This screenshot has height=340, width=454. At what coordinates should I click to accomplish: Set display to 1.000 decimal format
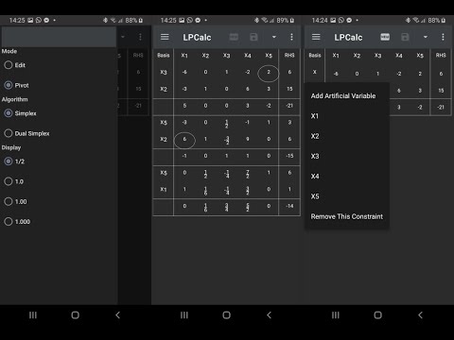click(x=9, y=222)
